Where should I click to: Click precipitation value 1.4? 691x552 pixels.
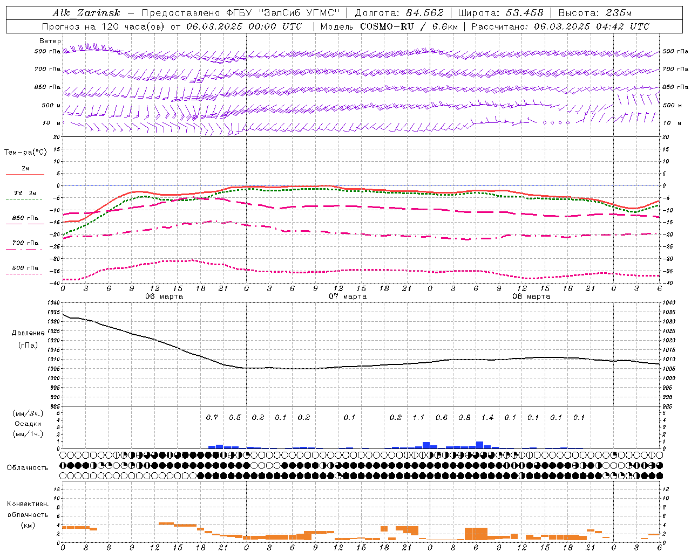click(x=487, y=418)
